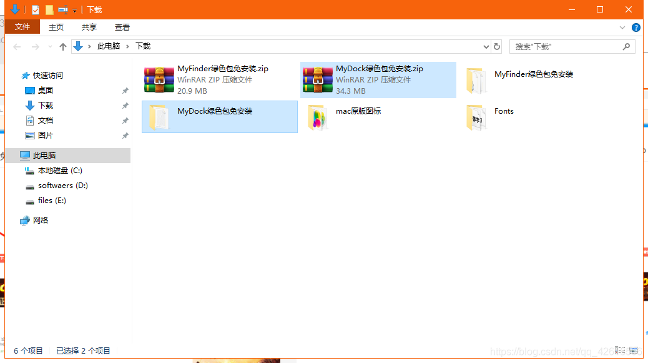Click the Rename quick access toolbar icon
The height and width of the screenshot is (363, 648).
63,9
